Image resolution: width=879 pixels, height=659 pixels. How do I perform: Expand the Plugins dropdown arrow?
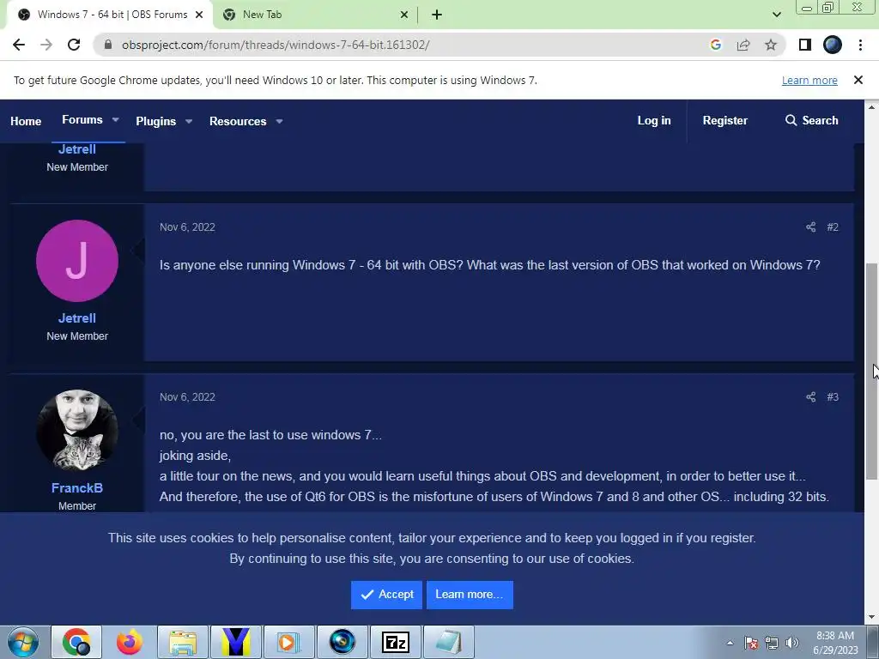(189, 121)
